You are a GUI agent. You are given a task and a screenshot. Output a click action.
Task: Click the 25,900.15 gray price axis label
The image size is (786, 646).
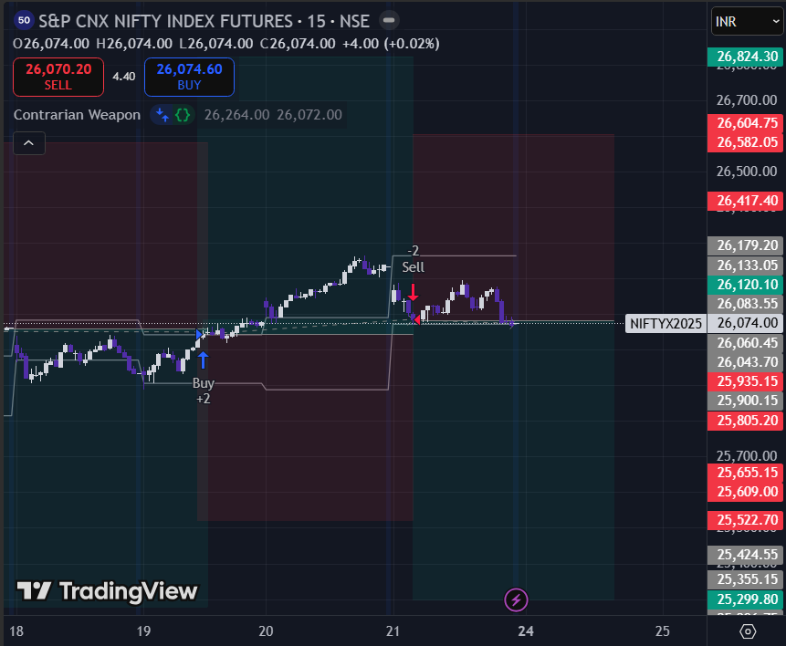click(x=747, y=401)
